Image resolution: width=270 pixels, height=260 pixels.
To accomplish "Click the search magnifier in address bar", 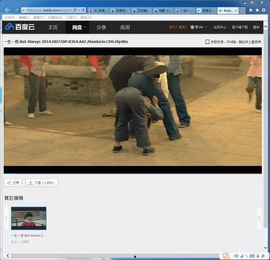I will tap(75, 10).
